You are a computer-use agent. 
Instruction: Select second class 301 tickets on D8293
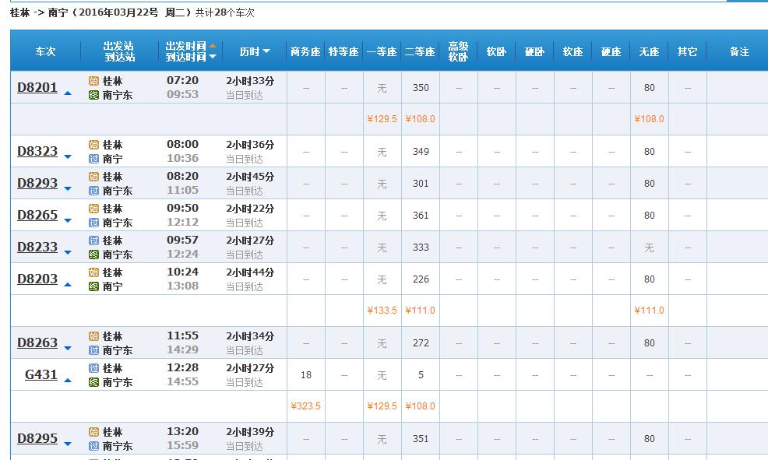point(421,183)
